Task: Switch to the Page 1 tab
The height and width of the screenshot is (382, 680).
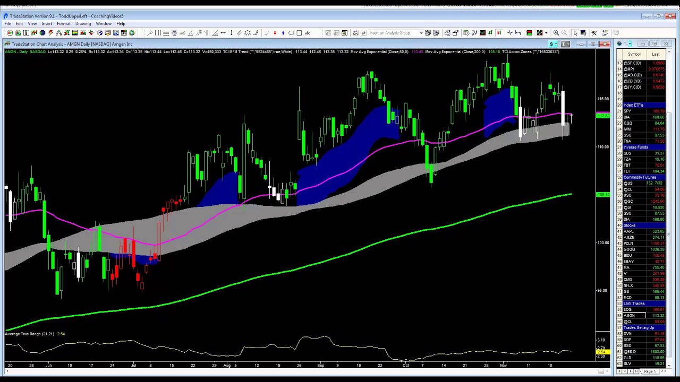Action: pos(650,371)
